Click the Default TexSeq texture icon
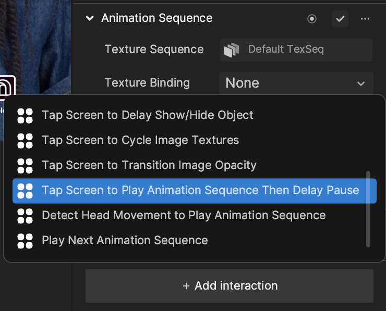 (232, 50)
